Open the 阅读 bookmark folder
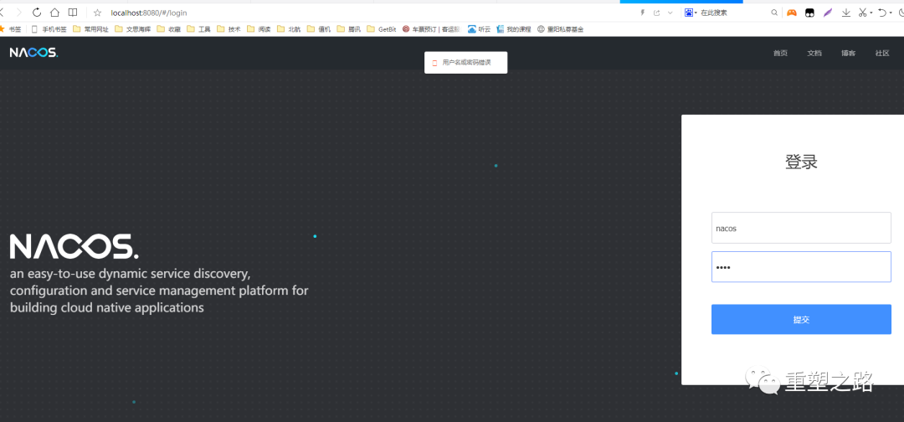The height and width of the screenshot is (422, 904). coord(259,28)
